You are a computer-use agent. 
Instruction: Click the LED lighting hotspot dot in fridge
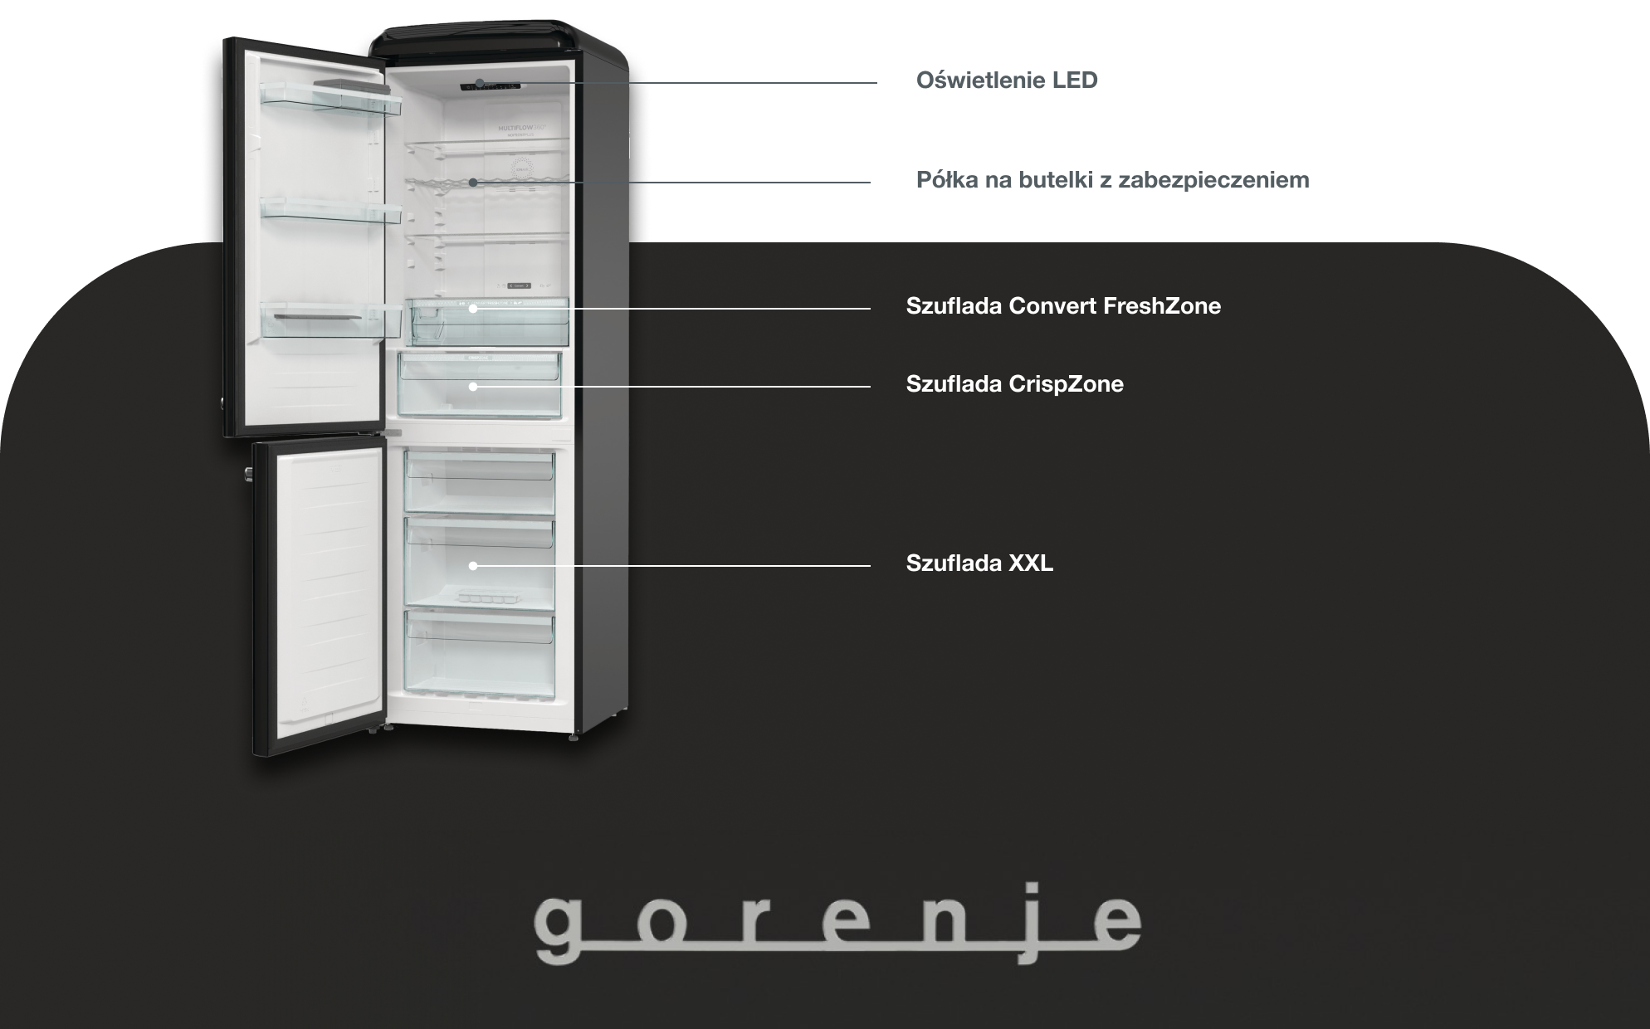click(480, 83)
